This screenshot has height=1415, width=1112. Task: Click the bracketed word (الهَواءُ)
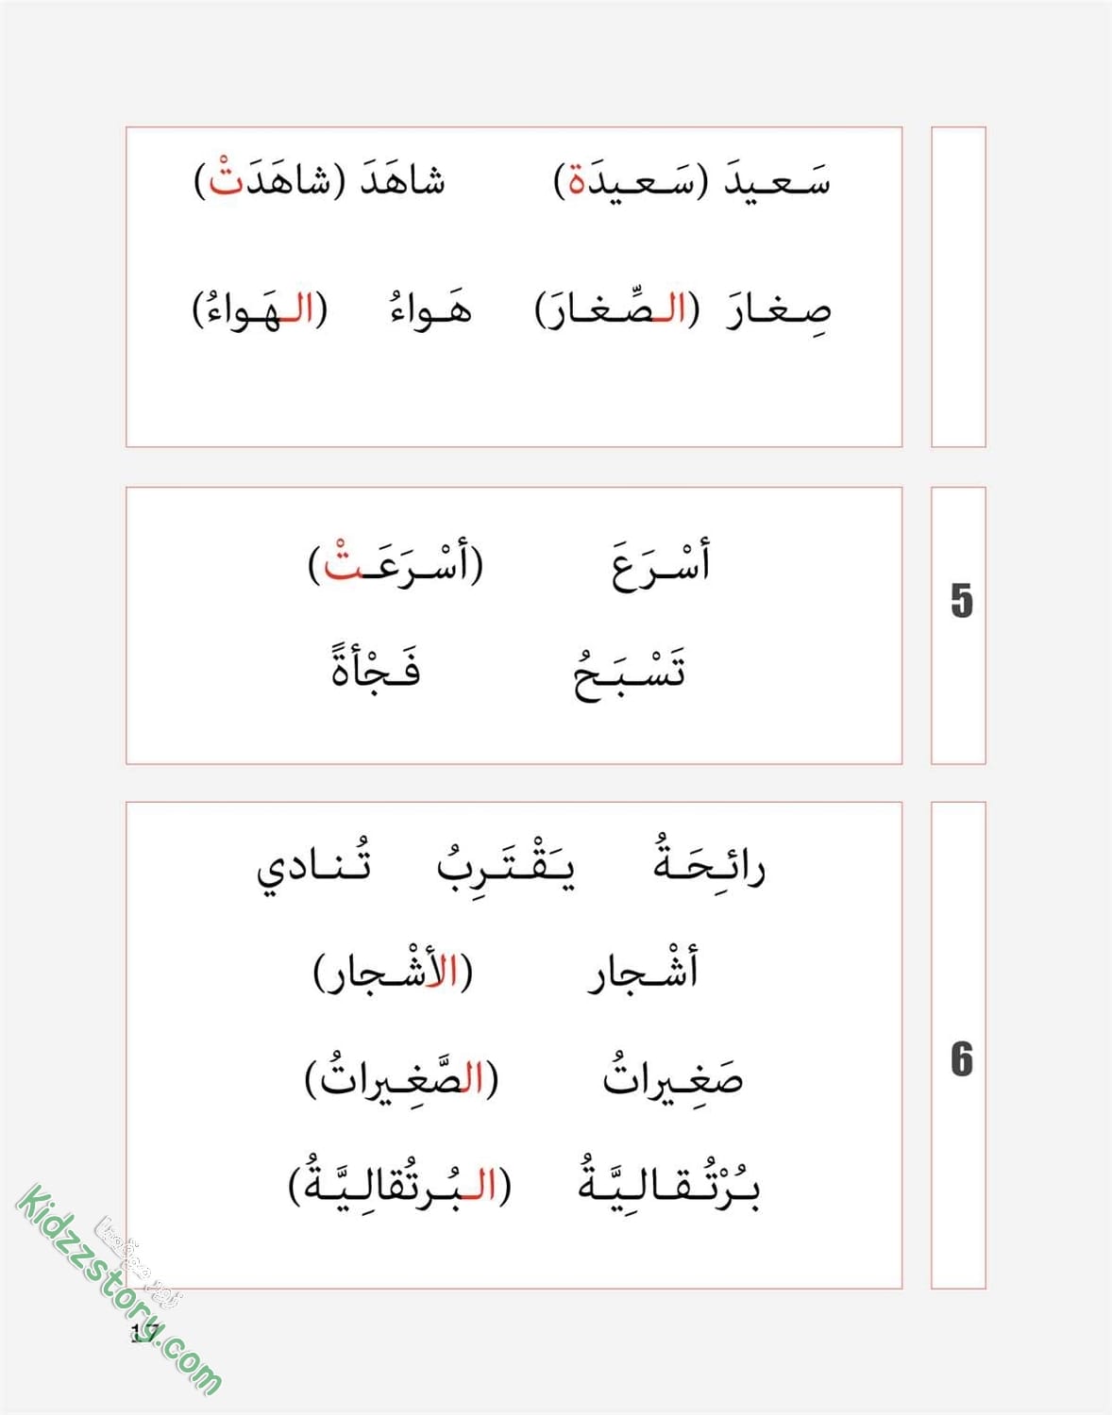[261, 307]
